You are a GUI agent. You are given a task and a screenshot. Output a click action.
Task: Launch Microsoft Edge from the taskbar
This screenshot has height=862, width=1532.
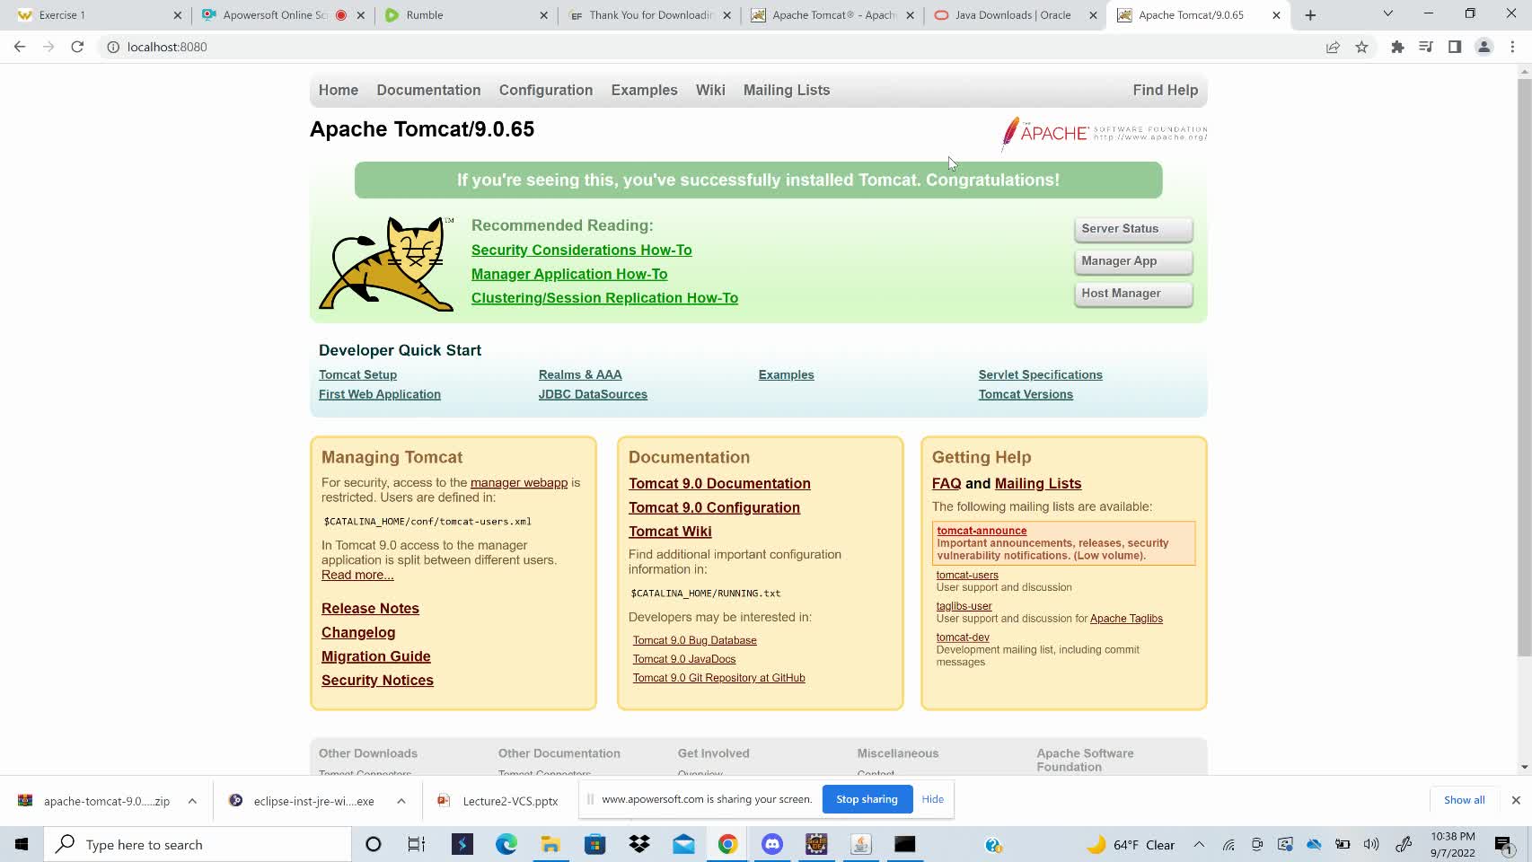(x=506, y=844)
